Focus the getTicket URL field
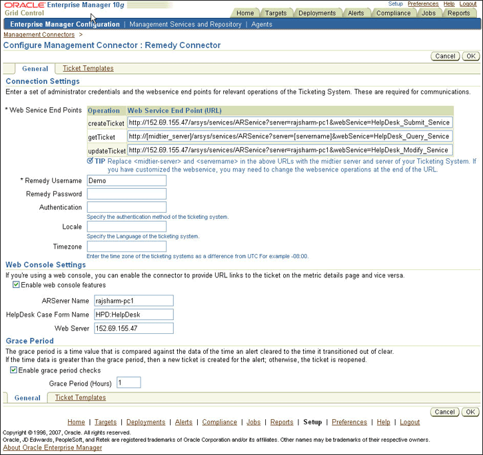 point(289,136)
